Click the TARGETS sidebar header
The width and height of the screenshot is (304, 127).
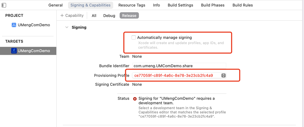point(14,41)
